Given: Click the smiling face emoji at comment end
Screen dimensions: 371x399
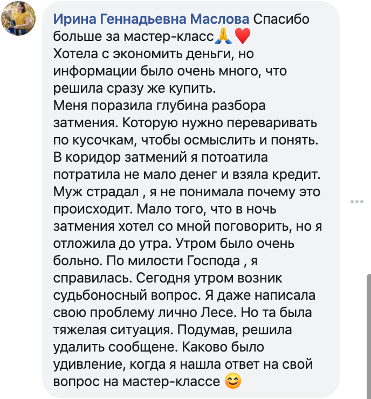Looking at the screenshot, I should [232, 382].
